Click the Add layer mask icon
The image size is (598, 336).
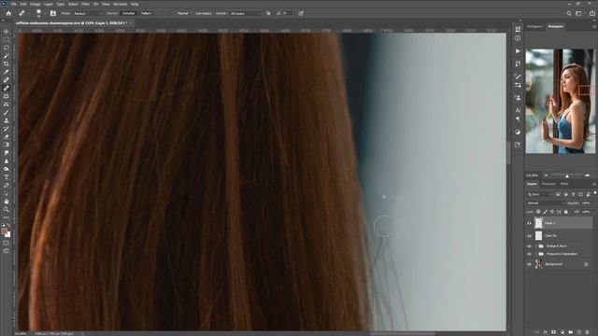pyautogui.click(x=554, y=332)
